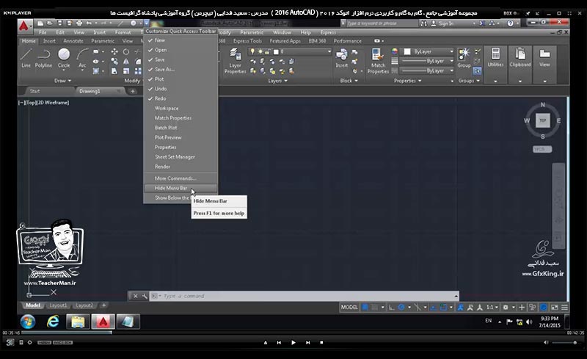Uncheck New in Customize Quick Access Toolbar
The height and width of the screenshot is (359, 587).
pyautogui.click(x=181, y=40)
